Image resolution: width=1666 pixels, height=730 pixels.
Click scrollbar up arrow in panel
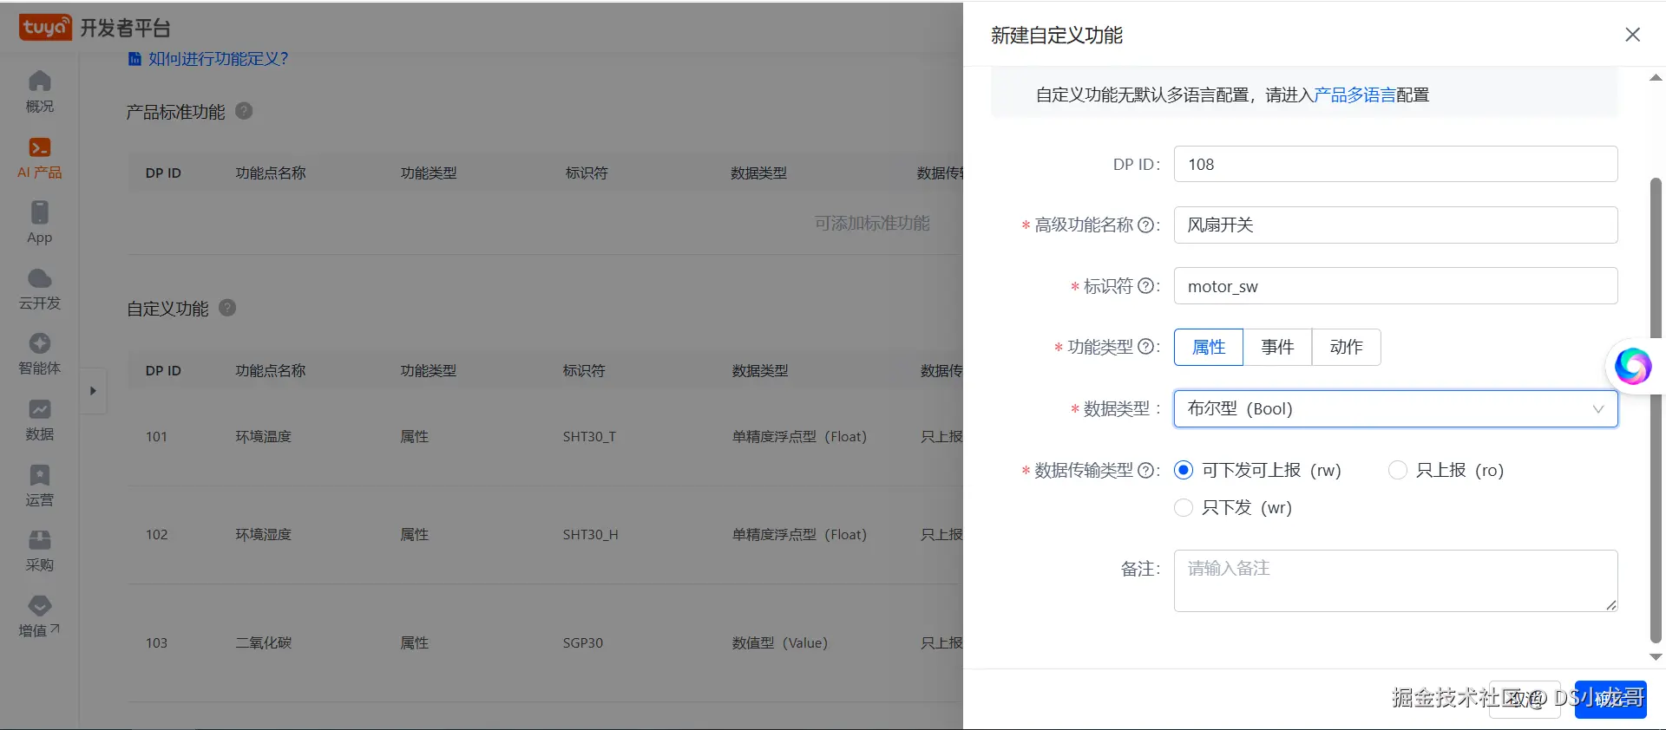click(x=1656, y=78)
